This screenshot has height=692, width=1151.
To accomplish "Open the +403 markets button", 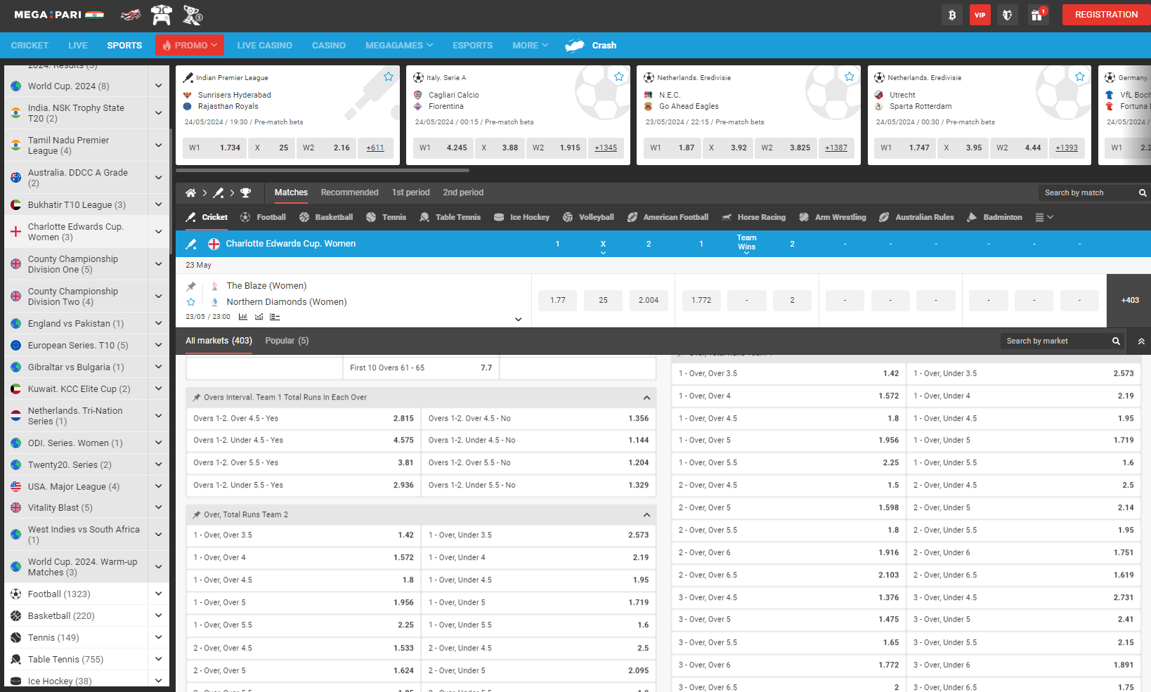I will click(1130, 300).
